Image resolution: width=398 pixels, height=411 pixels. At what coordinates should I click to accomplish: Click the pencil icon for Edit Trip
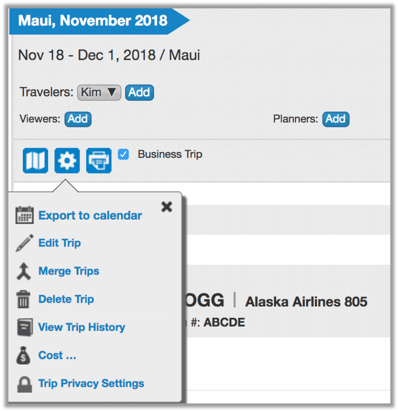pyautogui.click(x=24, y=243)
